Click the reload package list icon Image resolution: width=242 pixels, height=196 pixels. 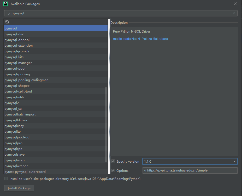point(7,22)
